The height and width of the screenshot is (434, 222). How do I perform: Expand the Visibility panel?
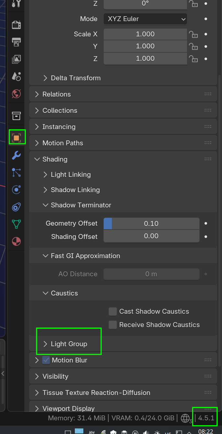click(x=55, y=376)
